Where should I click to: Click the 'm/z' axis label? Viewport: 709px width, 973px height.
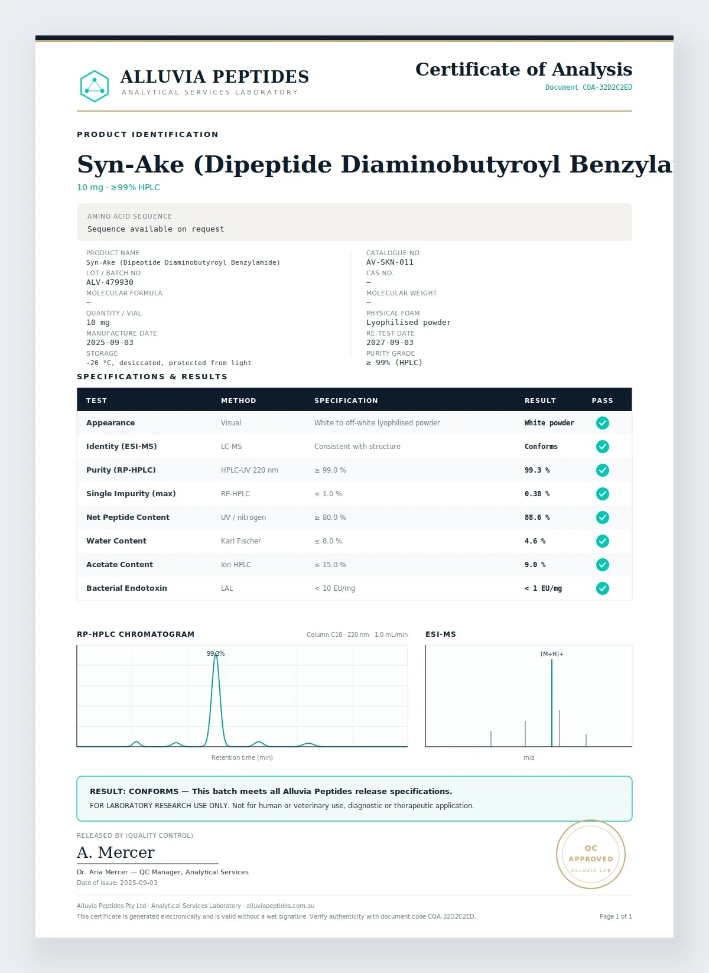pyautogui.click(x=529, y=758)
